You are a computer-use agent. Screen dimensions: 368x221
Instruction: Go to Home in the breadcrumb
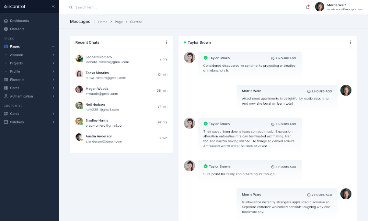[x=103, y=22]
